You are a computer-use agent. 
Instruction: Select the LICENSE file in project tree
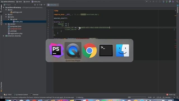[12, 31]
